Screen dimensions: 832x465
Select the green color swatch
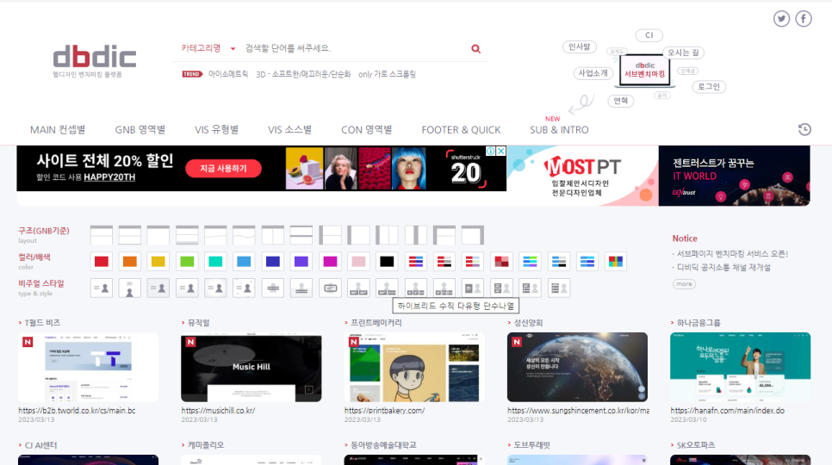(x=187, y=262)
